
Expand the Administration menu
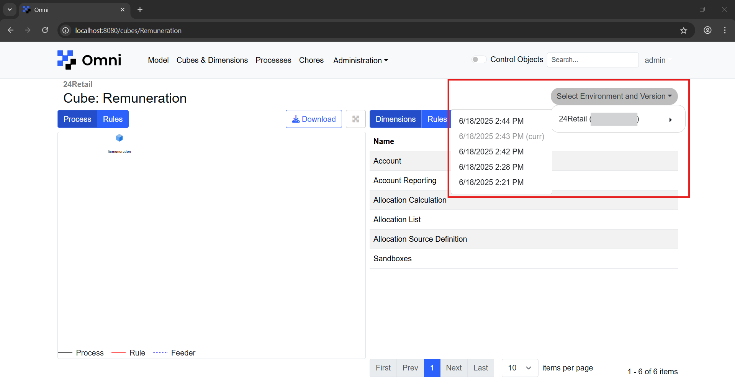click(360, 61)
